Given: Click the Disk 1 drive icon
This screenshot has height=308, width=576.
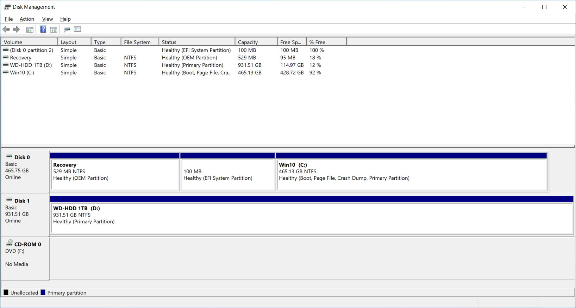Looking at the screenshot, I should click(x=9, y=200).
